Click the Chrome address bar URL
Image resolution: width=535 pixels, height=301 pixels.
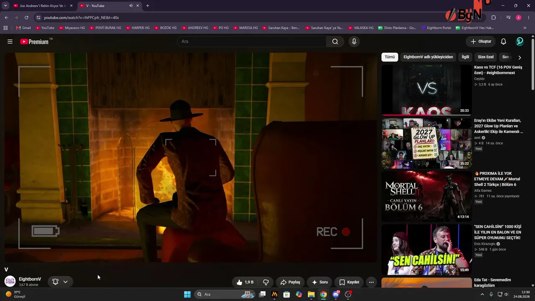click(x=82, y=18)
